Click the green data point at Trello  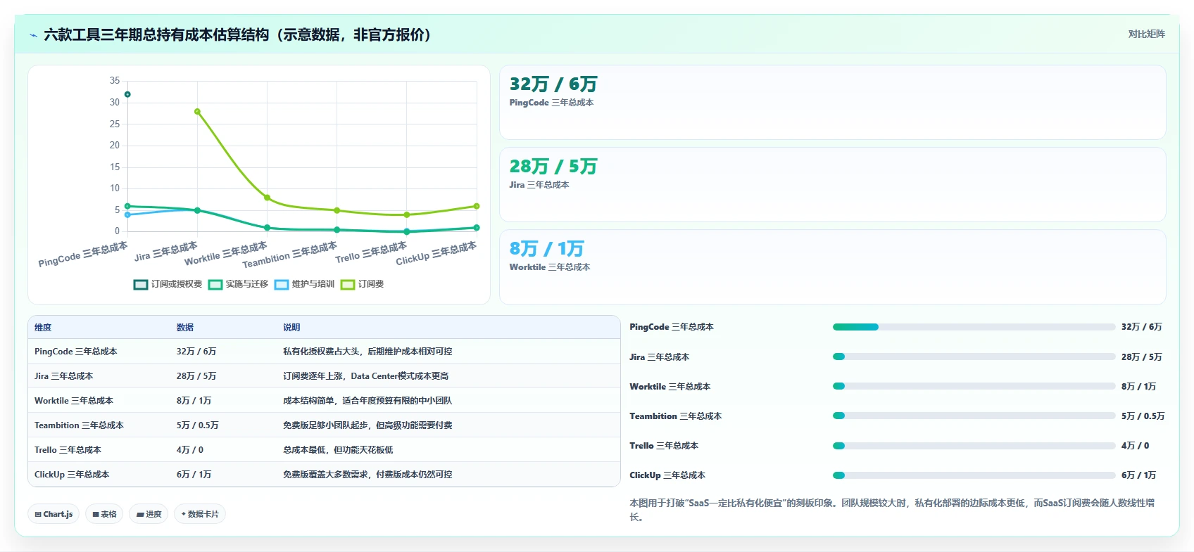[x=407, y=231]
